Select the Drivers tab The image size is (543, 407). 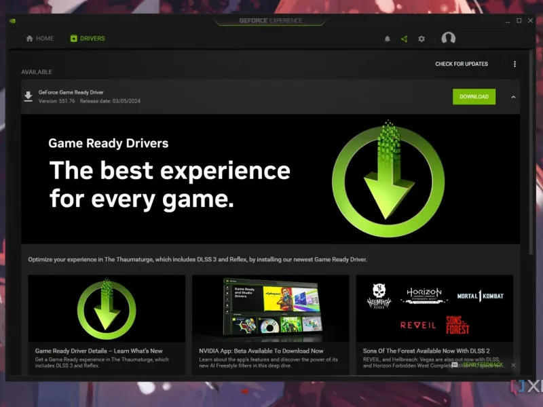tap(88, 39)
